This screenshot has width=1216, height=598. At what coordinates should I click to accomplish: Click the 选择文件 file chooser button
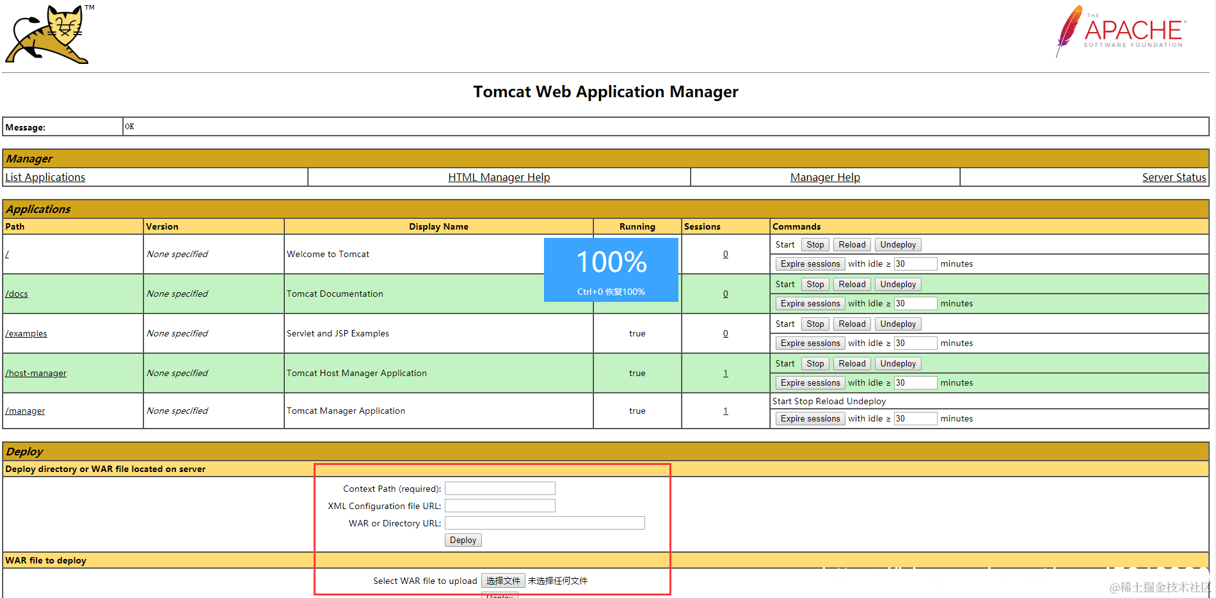coord(503,581)
